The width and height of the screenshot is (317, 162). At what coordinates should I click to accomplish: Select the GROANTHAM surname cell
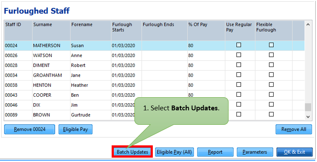[51, 75]
